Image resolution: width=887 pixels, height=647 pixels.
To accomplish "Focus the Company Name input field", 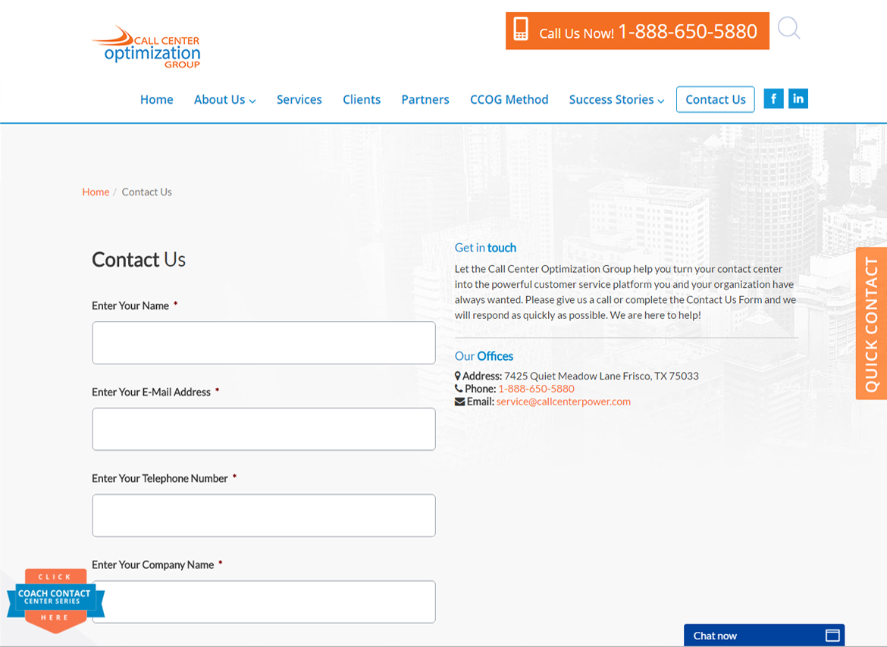I will click(264, 602).
